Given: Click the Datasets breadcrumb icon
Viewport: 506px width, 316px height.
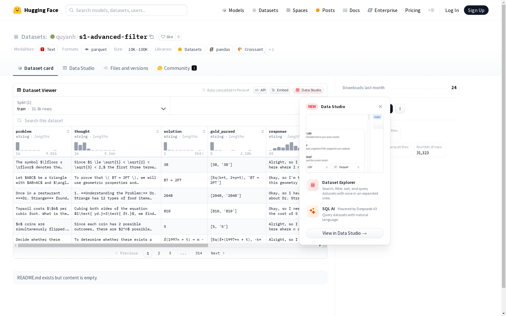Looking at the screenshot, I should pyautogui.click(x=16, y=37).
